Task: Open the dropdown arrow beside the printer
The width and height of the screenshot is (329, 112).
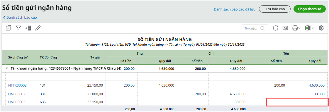Action: (x=299, y=28)
